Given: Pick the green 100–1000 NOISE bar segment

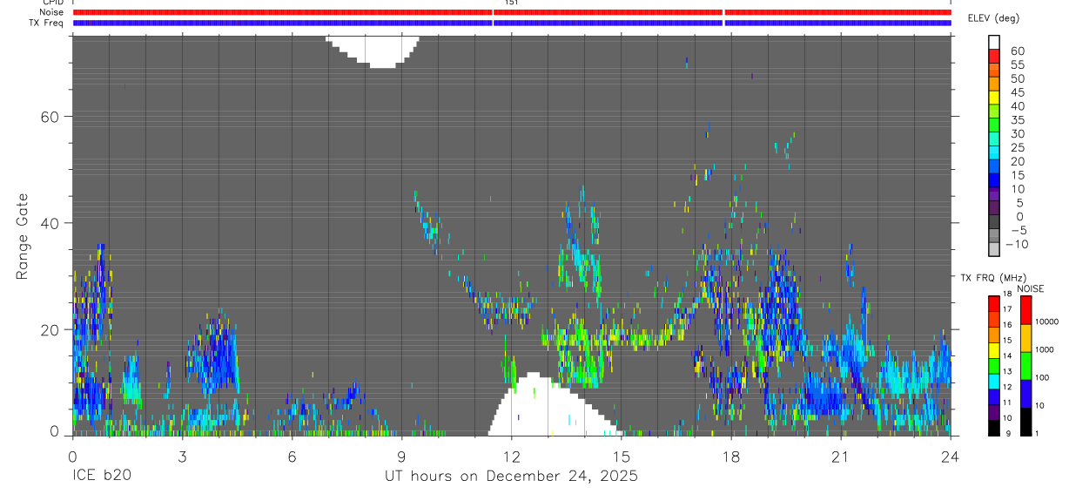Looking at the screenshot, I should [x=1025, y=366].
